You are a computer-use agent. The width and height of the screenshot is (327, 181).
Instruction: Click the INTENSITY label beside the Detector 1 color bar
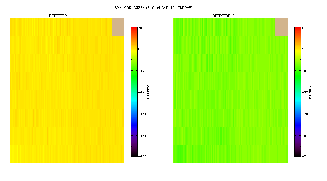(x=149, y=92)
